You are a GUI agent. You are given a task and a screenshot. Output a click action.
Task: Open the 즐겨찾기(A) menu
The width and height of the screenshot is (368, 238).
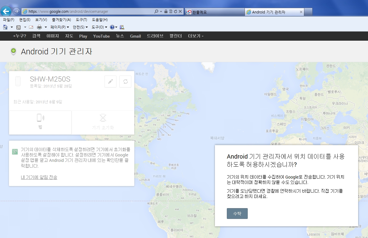[61, 20]
